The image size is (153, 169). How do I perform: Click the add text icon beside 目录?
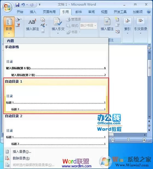19,20
